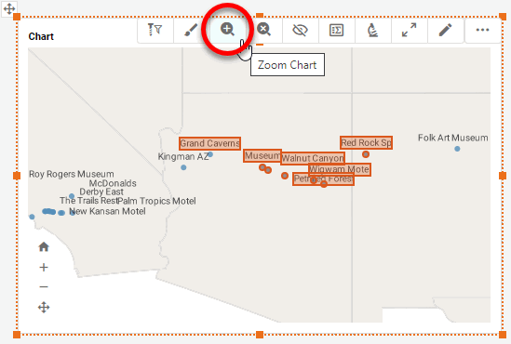This screenshot has height=344, width=511.
Task: Open the formula sigma icon
Action: 336,30
